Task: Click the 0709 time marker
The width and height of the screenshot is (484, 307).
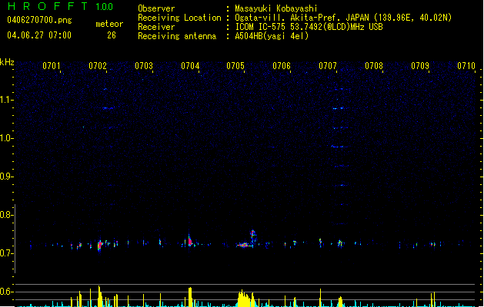Action: [420, 66]
